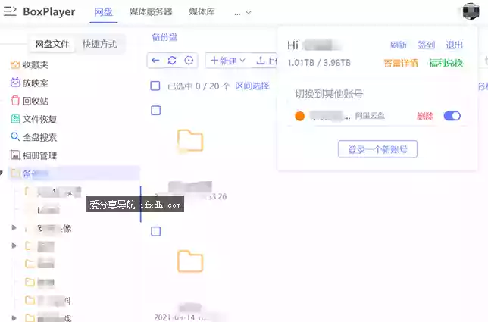Click the red 删除 account link
The height and width of the screenshot is (322, 488).
(425, 116)
